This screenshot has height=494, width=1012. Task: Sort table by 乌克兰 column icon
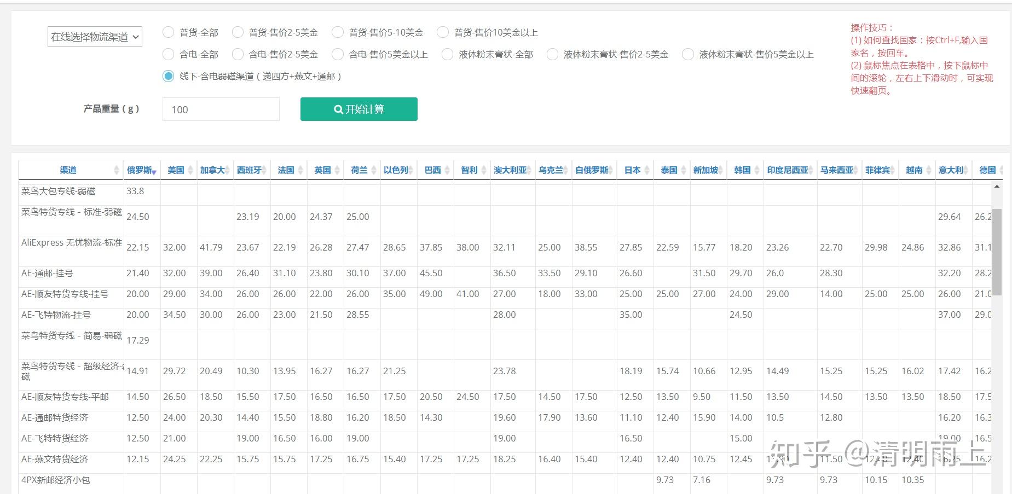coord(566,170)
